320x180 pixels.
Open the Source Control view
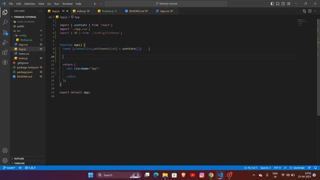coord(5,32)
